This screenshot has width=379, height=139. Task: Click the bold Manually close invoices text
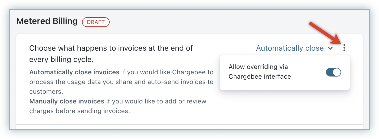click(x=67, y=101)
